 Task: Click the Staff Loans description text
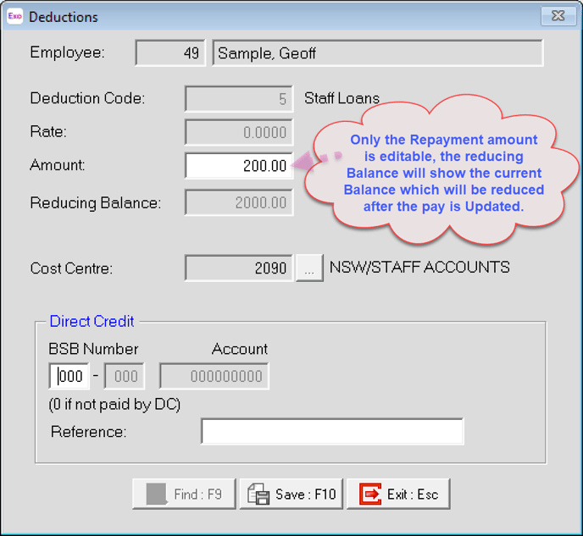(x=341, y=98)
